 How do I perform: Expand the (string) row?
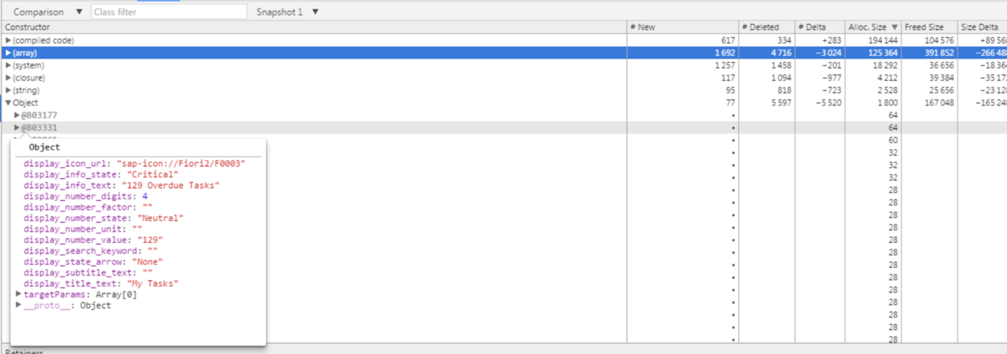pos(8,91)
